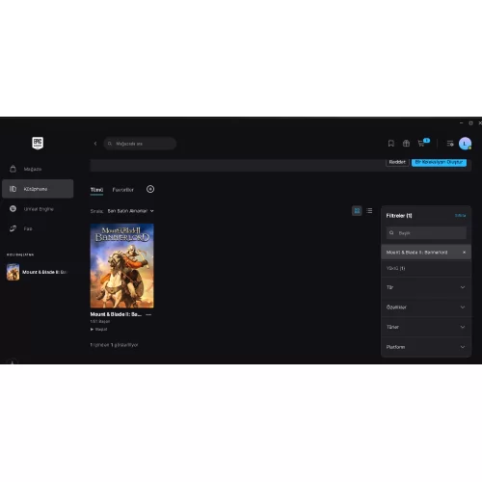Click the play launch button under Mount & Blade

(x=98, y=330)
